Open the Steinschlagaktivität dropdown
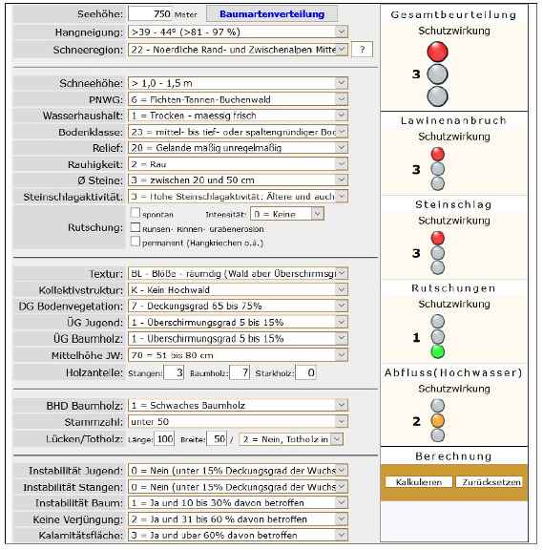543x550 pixels. pyautogui.click(x=238, y=197)
